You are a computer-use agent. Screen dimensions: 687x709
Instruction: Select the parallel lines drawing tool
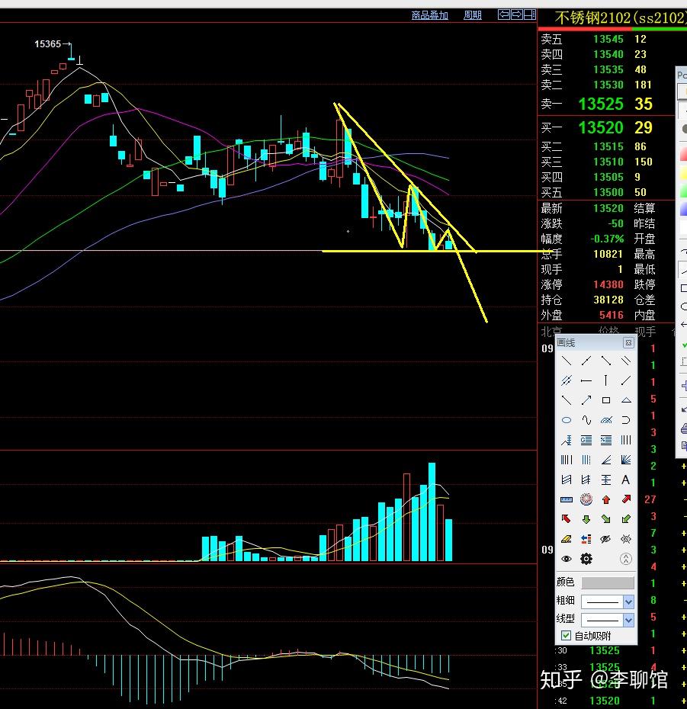[626, 361]
